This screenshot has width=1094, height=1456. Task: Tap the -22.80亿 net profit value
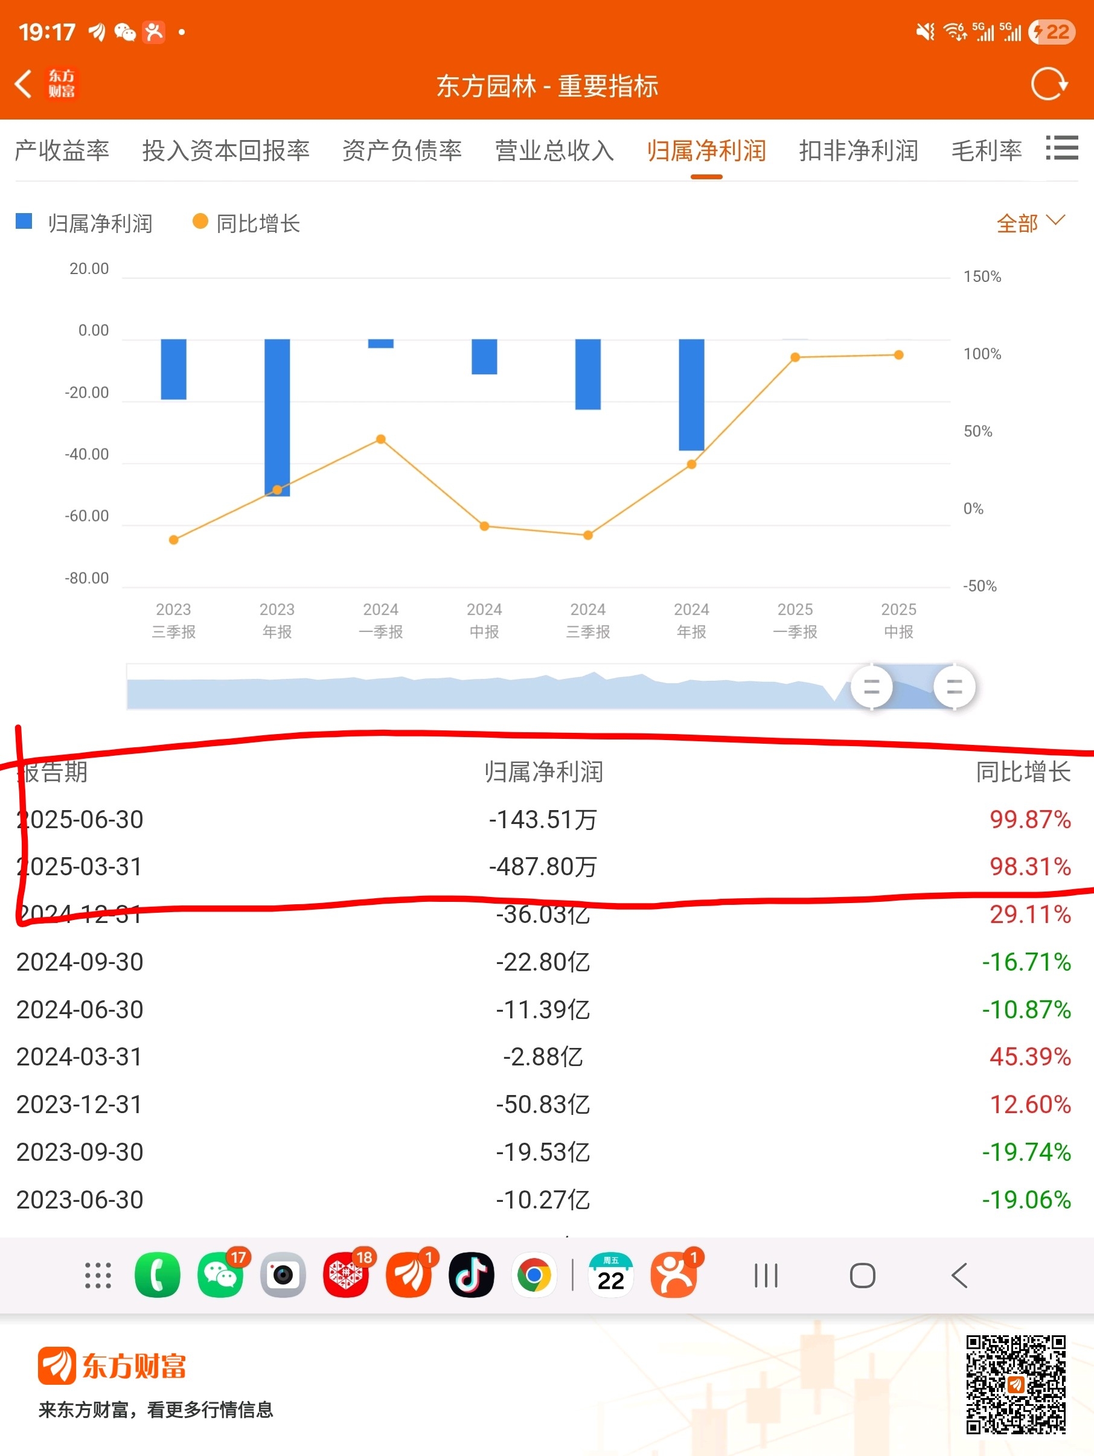click(x=543, y=962)
